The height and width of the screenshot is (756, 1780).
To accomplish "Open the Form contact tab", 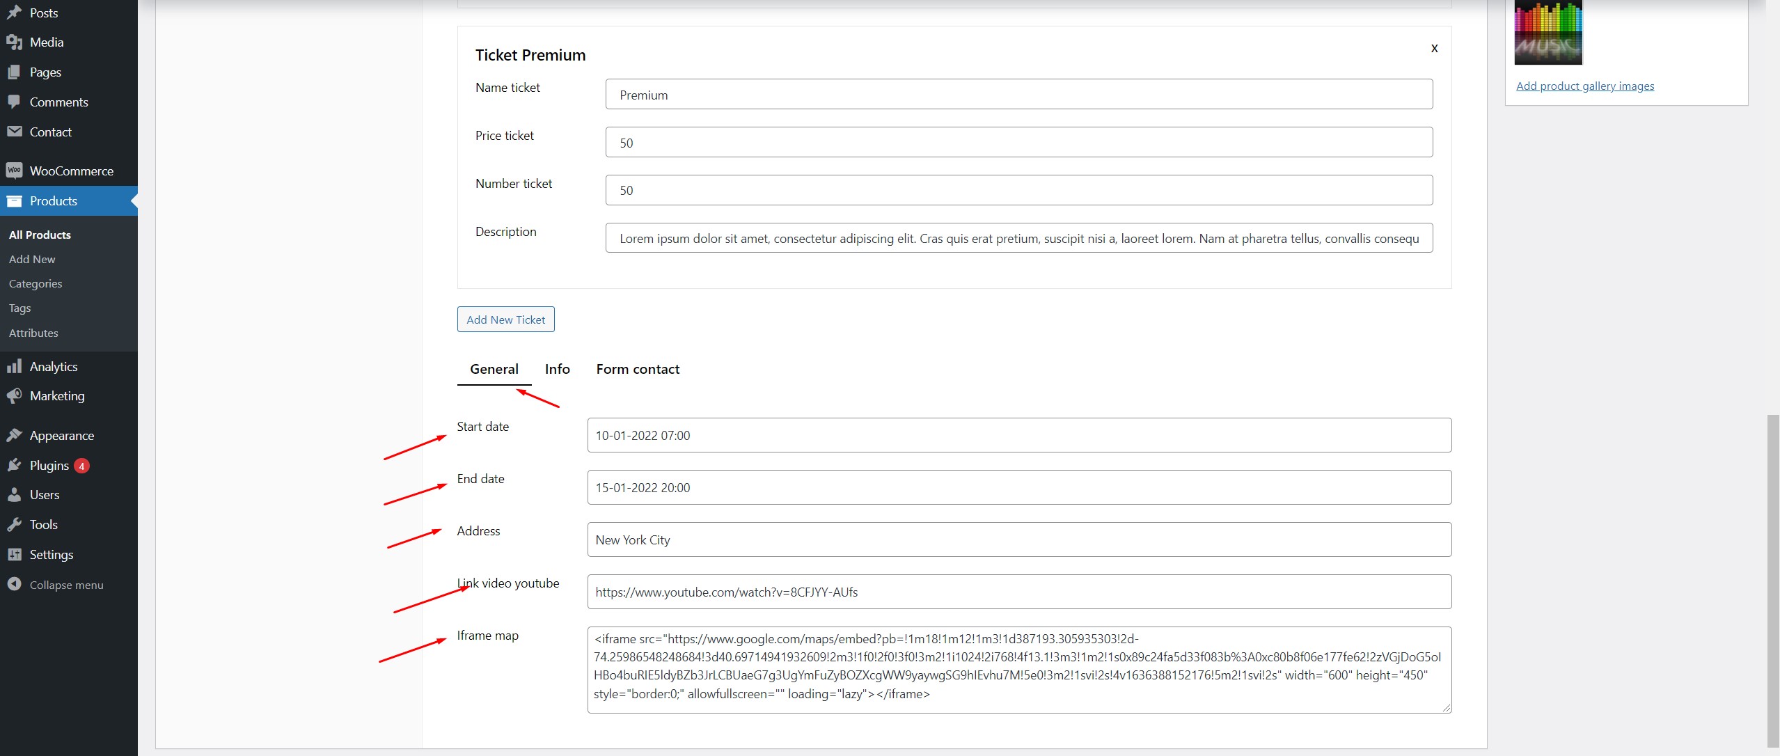I will 638,370.
